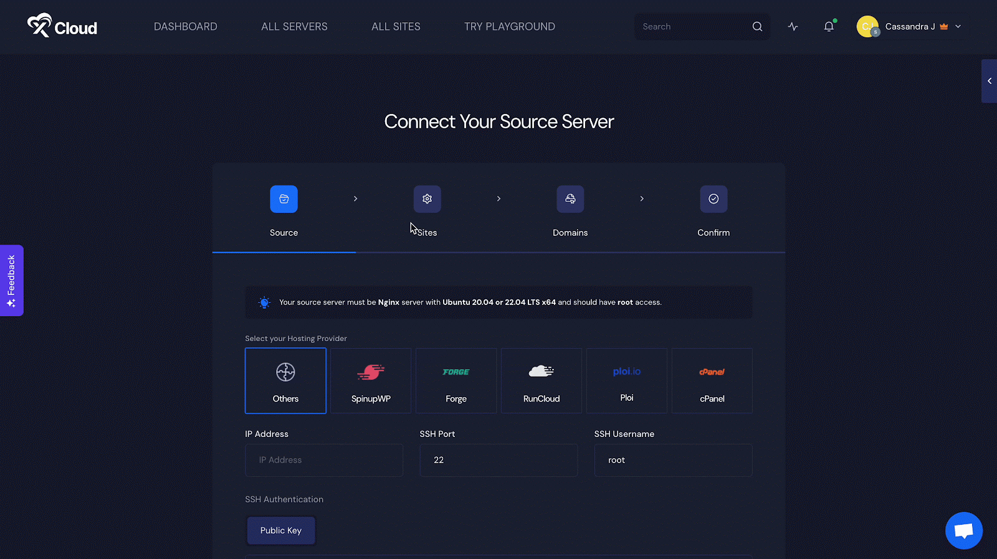Open the activity pulse icon
Screen dimensions: 997x559
[x=793, y=27]
